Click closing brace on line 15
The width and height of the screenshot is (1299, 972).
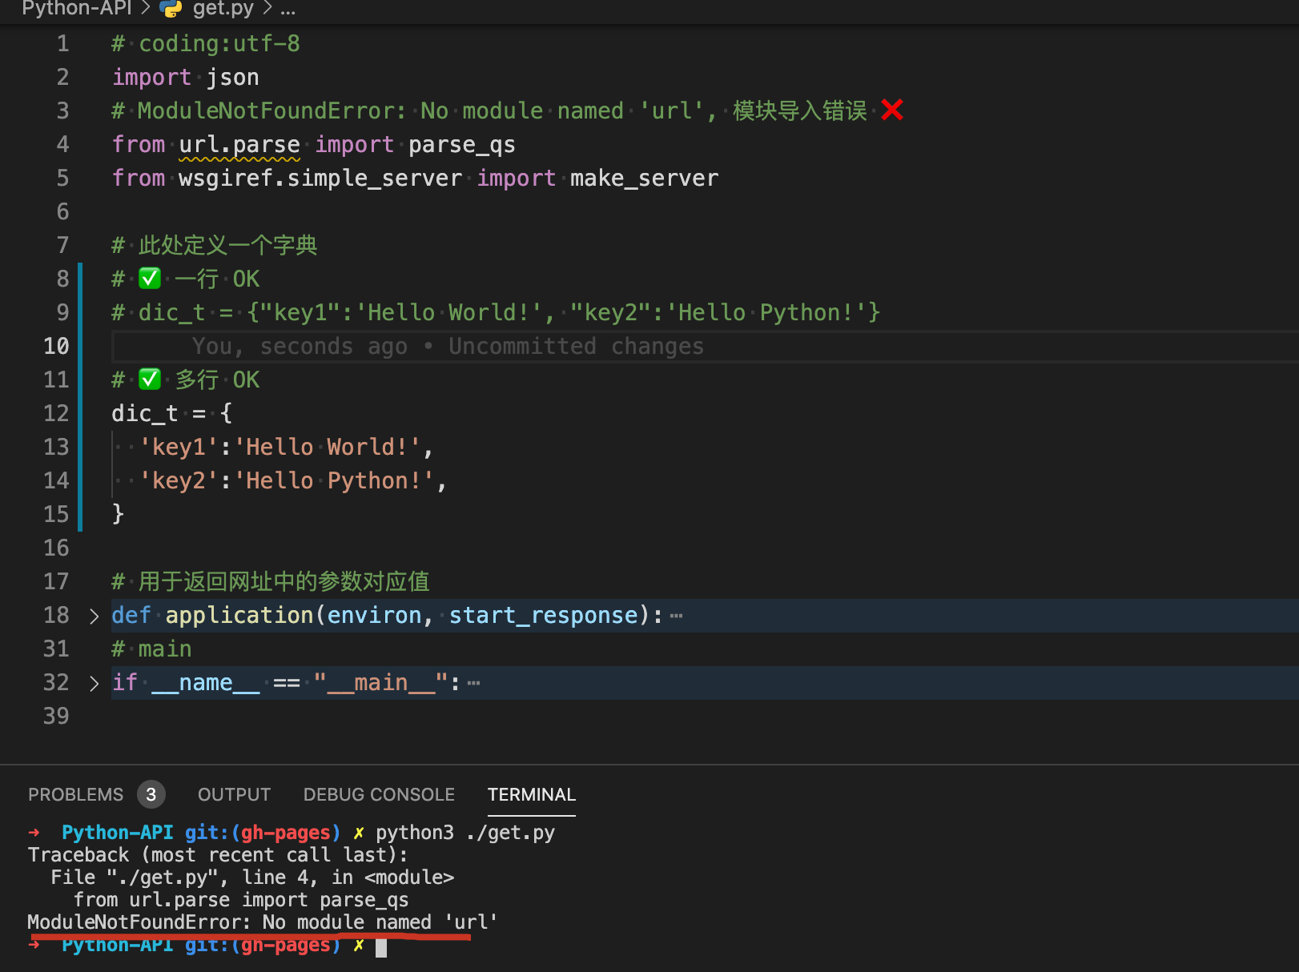118,514
